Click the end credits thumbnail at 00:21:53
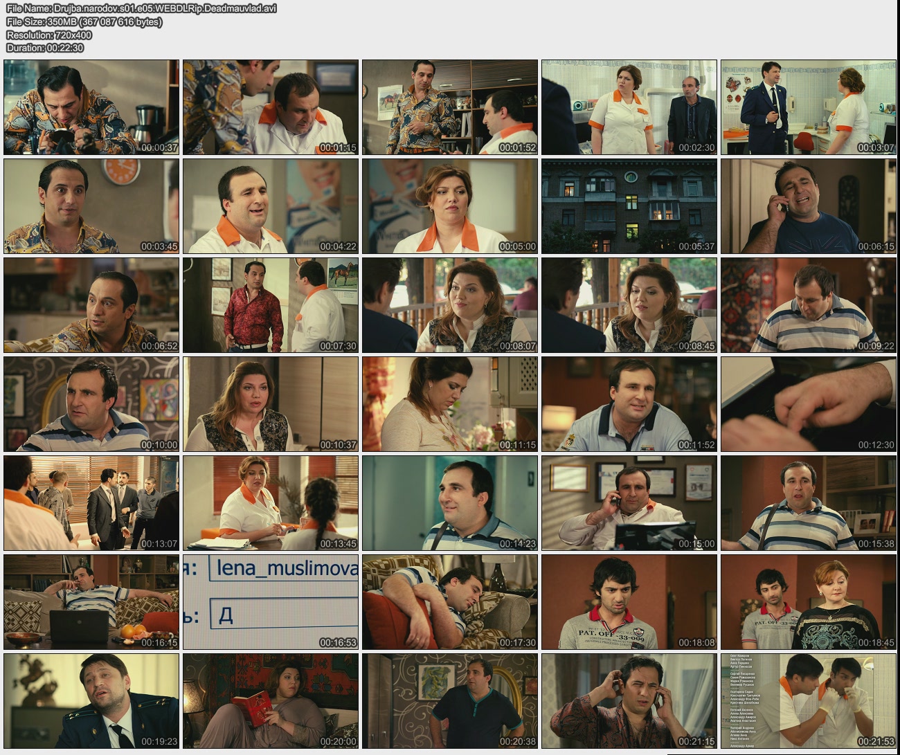 pos(808,701)
